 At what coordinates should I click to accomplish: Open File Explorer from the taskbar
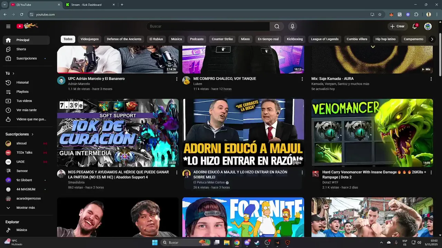[227, 242]
